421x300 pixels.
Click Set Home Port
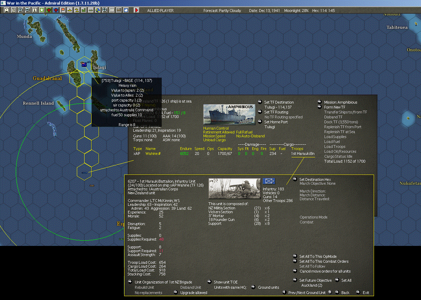(x=276, y=122)
